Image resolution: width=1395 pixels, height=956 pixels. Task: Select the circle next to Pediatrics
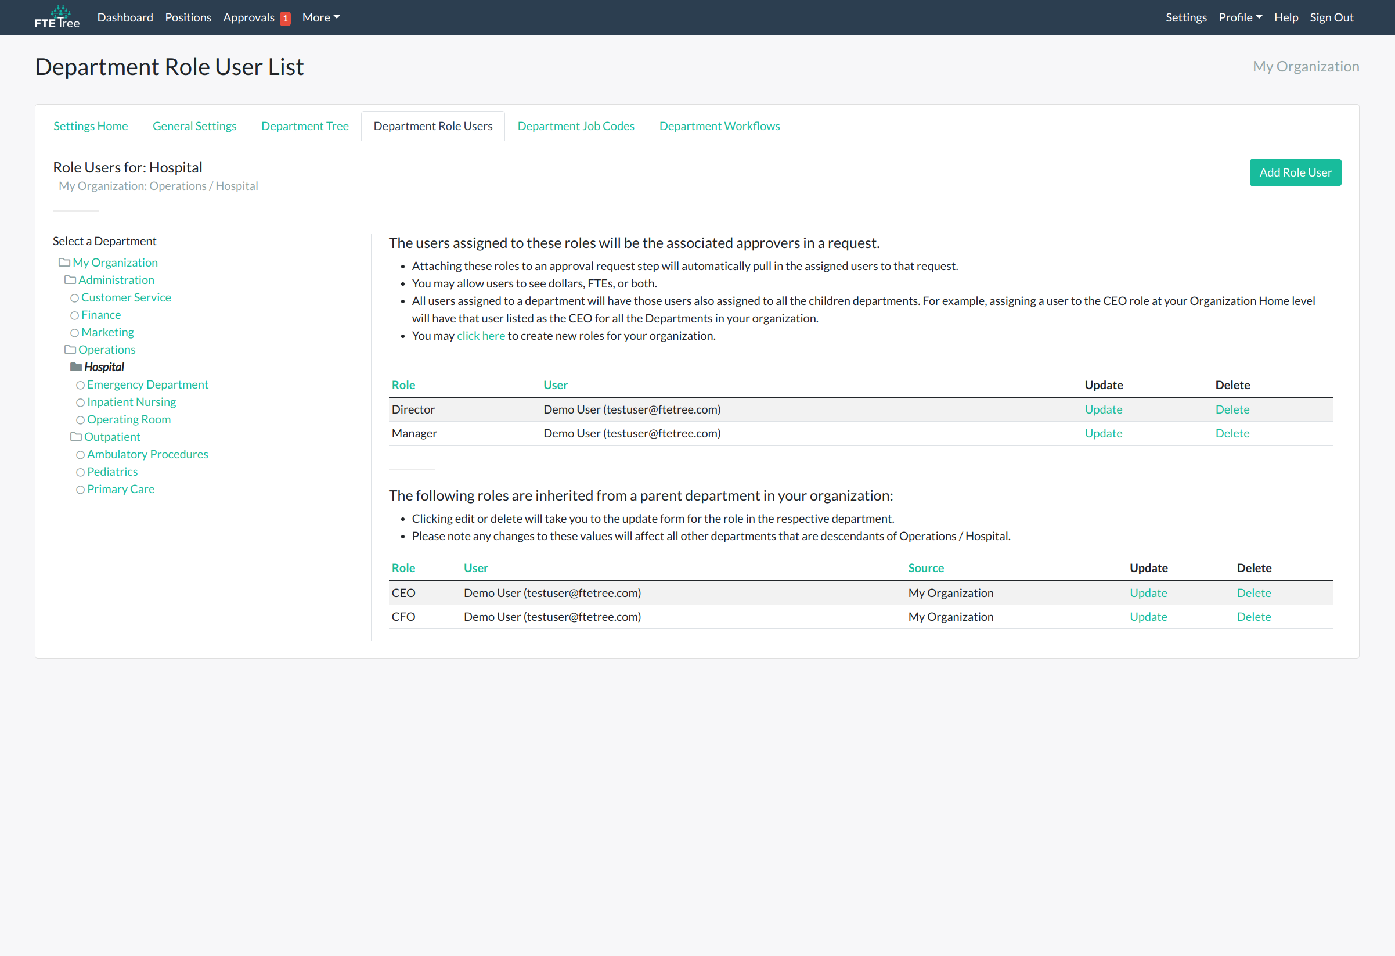(x=80, y=472)
